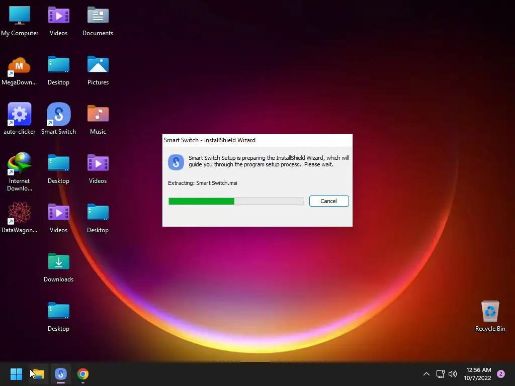Select the Documents folder icon
515x386 pixels.
coord(98,21)
